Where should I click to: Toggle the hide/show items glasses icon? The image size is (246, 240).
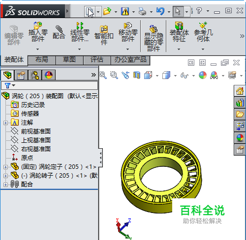(x=184, y=76)
